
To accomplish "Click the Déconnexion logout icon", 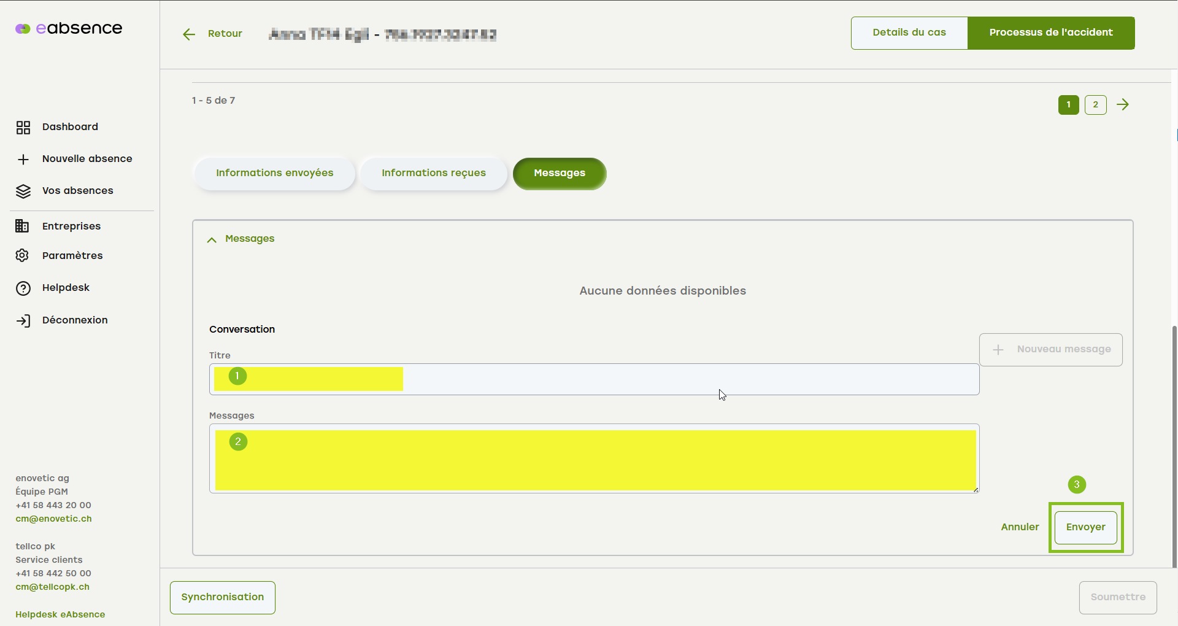I will pos(23,321).
